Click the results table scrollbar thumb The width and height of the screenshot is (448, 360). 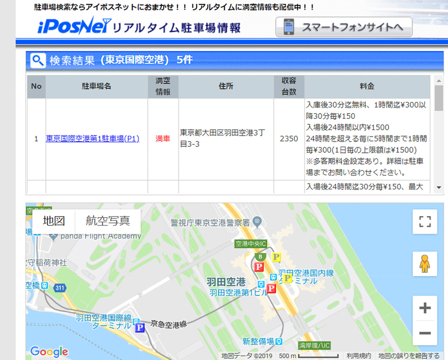(439, 98)
